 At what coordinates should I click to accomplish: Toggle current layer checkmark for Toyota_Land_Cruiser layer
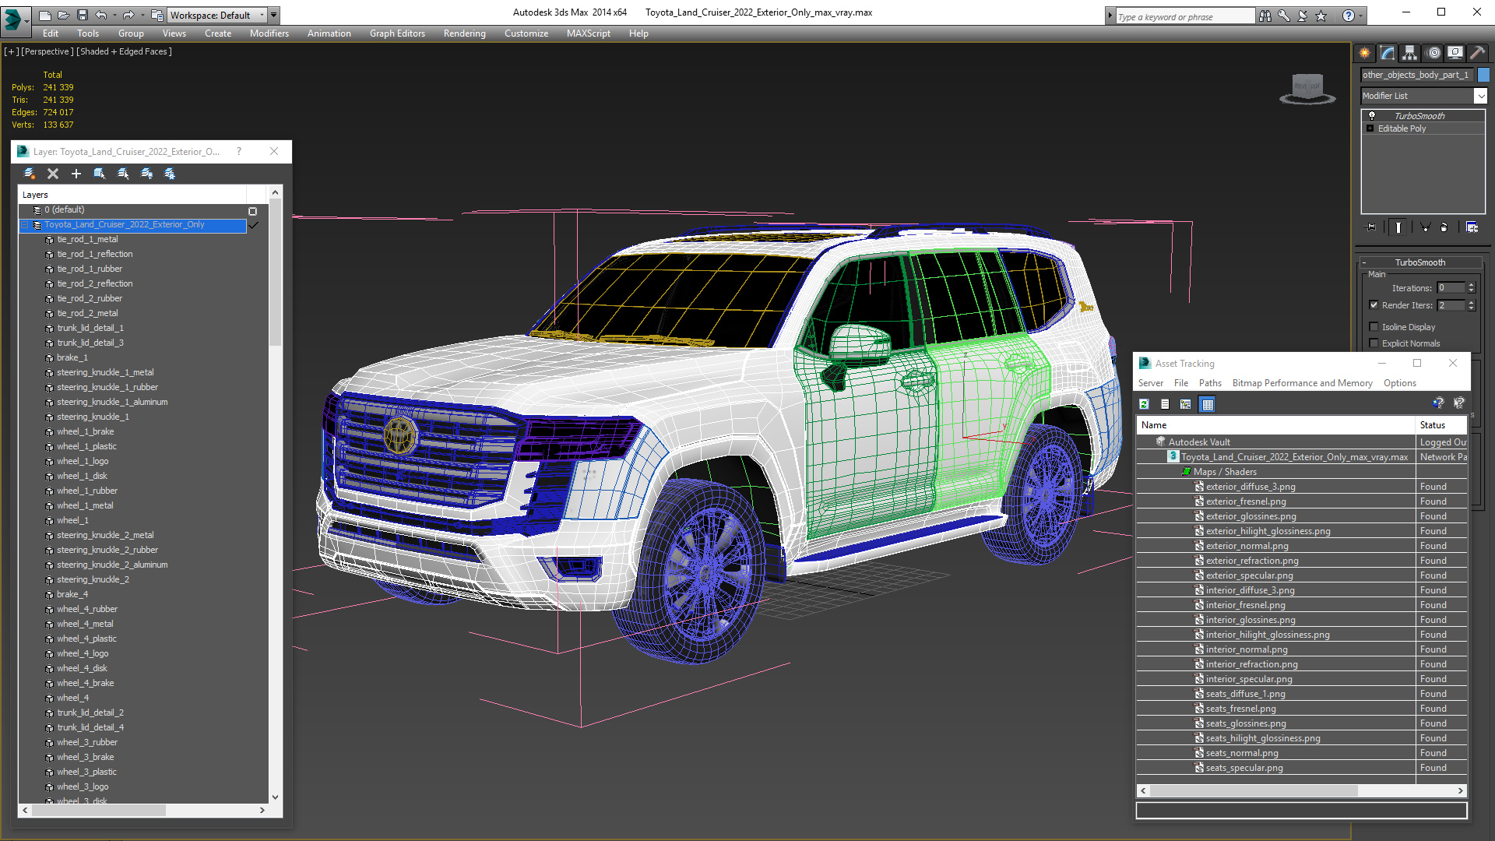[x=253, y=225]
